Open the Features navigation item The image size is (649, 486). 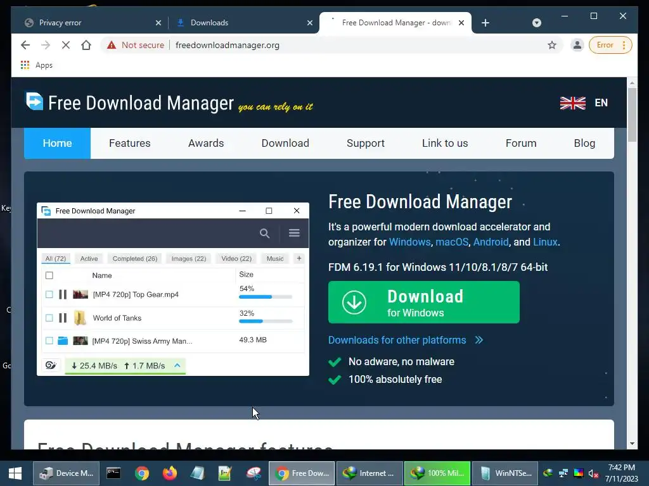[x=129, y=143]
